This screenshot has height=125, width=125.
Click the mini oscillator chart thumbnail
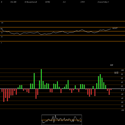[62, 120]
